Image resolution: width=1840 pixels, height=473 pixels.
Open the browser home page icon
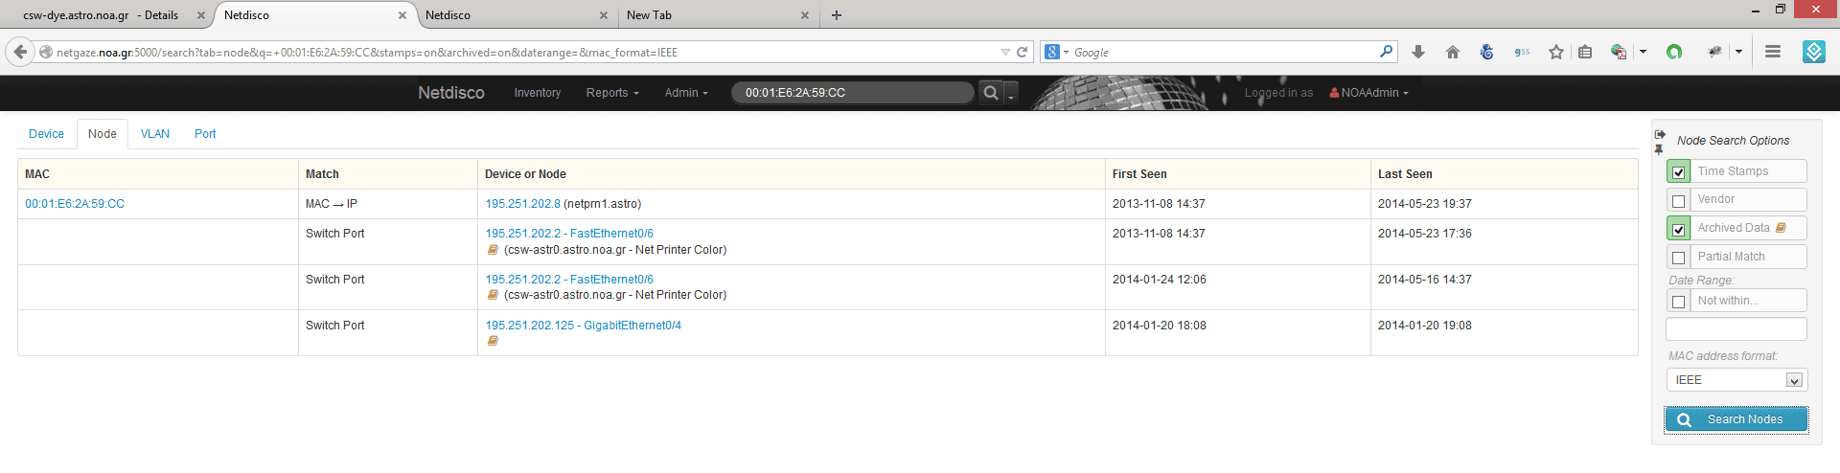(x=1453, y=53)
